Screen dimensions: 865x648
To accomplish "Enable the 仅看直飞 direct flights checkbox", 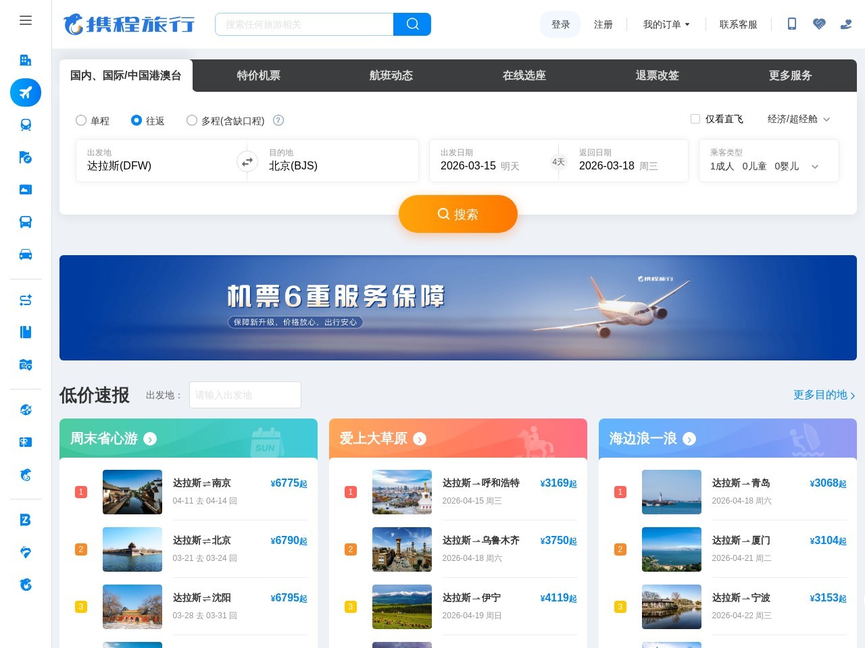I will coord(695,119).
